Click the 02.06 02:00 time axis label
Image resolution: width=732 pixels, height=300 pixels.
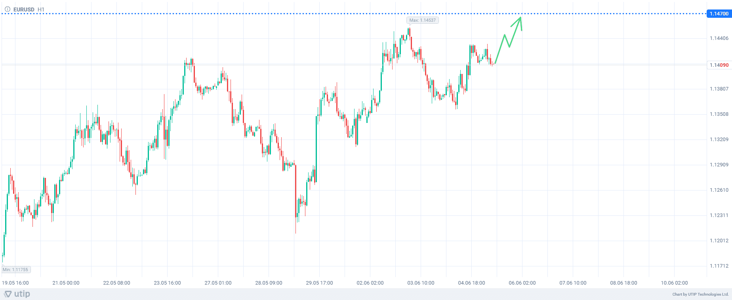point(370,283)
